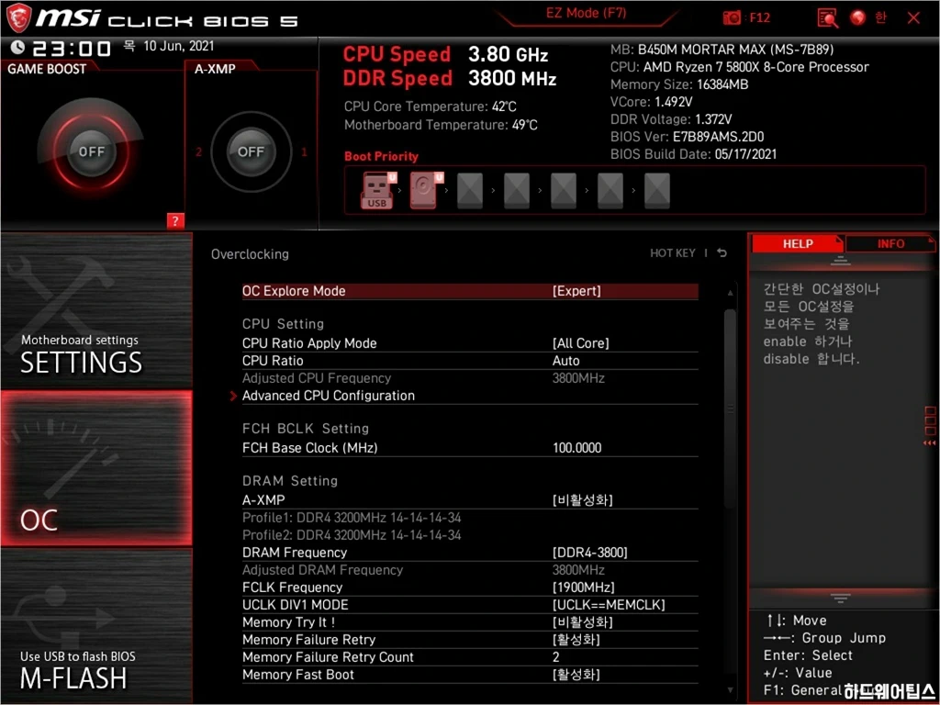Open the BIOS search magnifier icon
The width and height of the screenshot is (940, 705).
[827, 17]
